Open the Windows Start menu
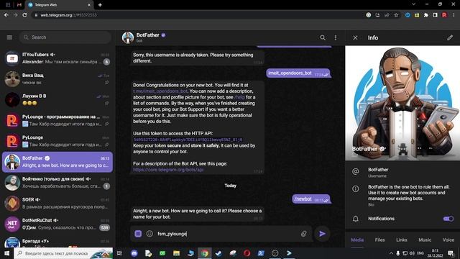The height and width of the screenshot is (259, 460). click(x=6, y=253)
